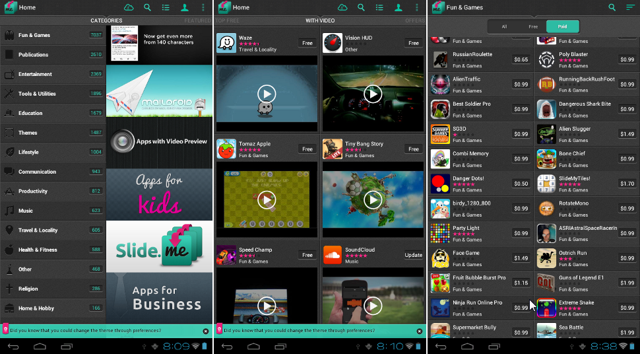Open the Apps for Business banner

[x=159, y=299]
